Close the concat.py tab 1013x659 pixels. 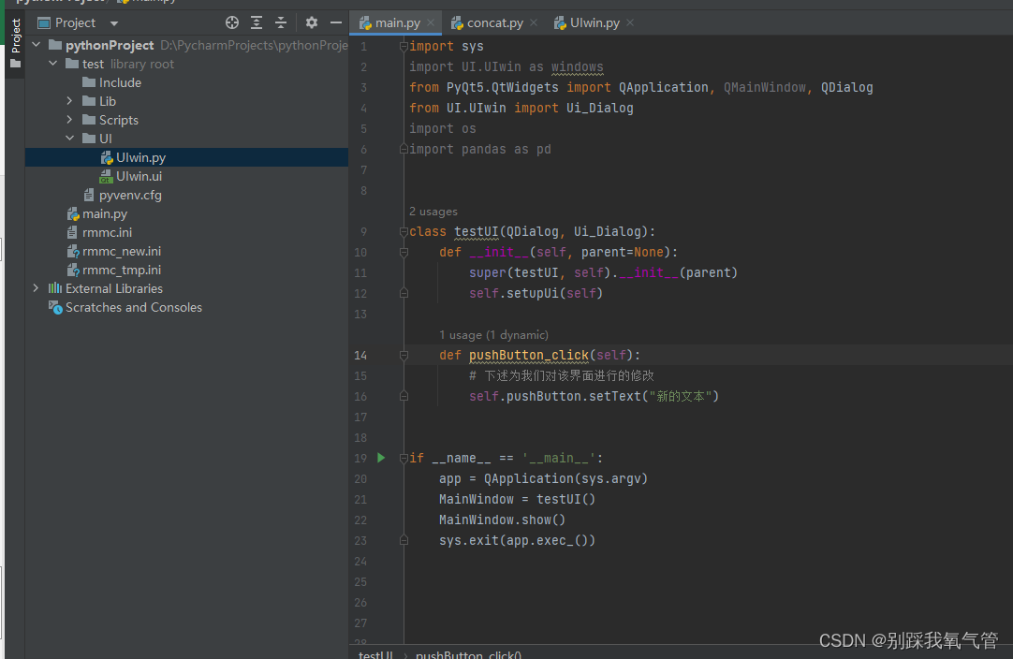point(534,22)
